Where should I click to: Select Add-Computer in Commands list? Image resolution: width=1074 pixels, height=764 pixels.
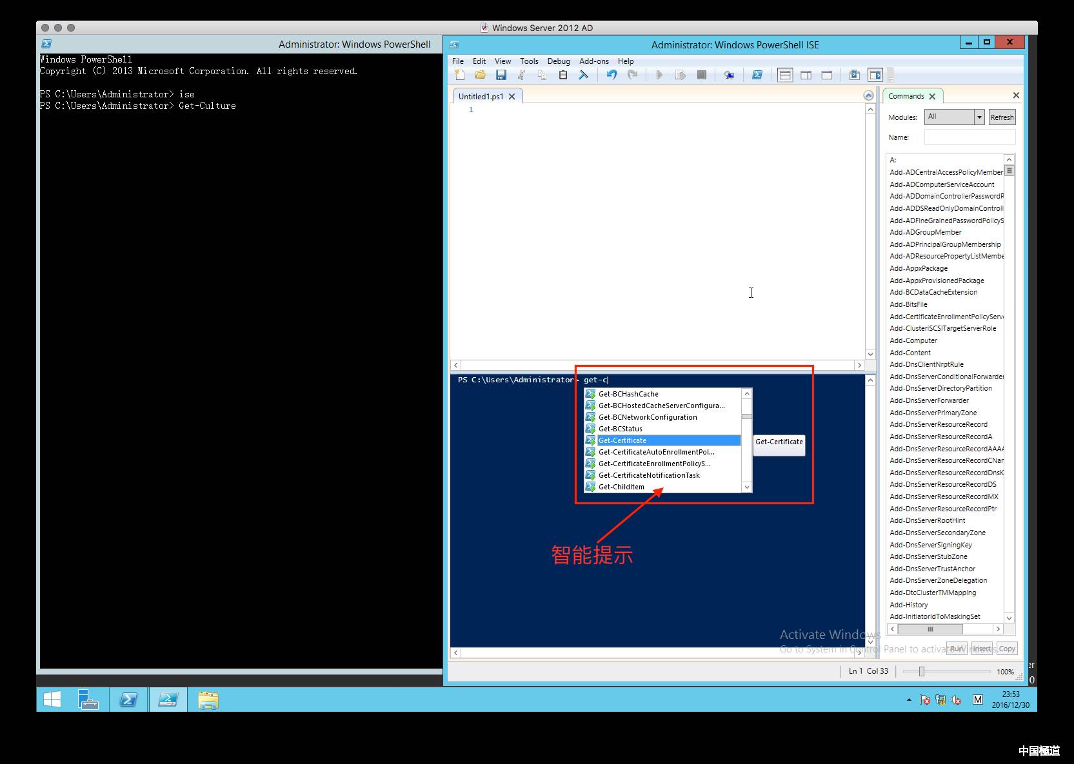pos(913,340)
